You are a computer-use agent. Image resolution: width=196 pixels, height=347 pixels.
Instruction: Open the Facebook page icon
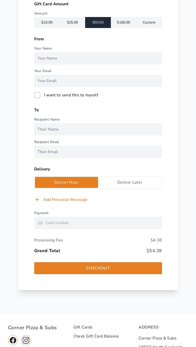[13, 340]
